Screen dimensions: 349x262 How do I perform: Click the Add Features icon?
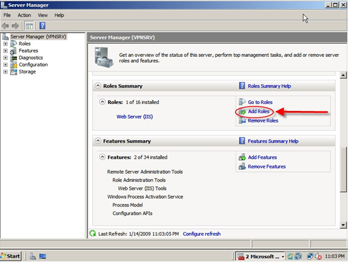[x=242, y=157]
